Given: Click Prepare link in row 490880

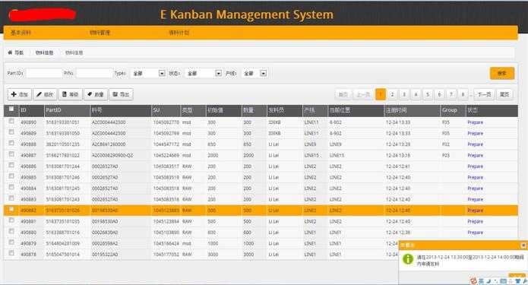Looking at the screenshot, I should click(x=475, y=233).
